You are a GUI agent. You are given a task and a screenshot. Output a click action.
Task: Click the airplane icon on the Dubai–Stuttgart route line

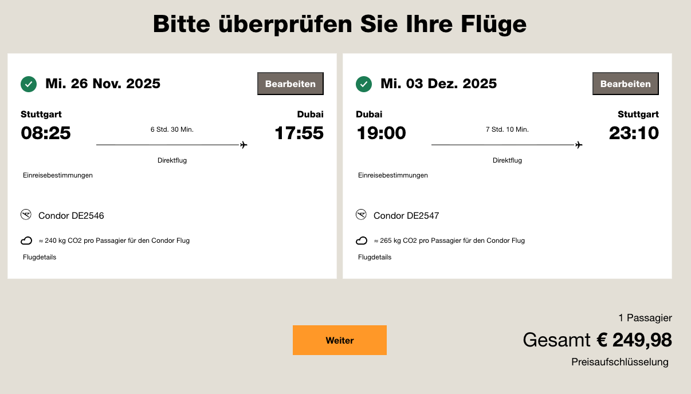point(579,145)
